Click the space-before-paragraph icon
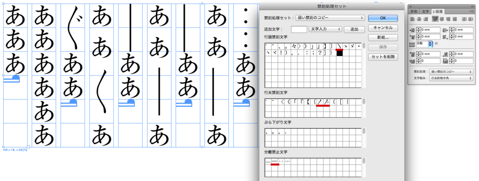This screenshot has width=479, height=181. [412, 54]
